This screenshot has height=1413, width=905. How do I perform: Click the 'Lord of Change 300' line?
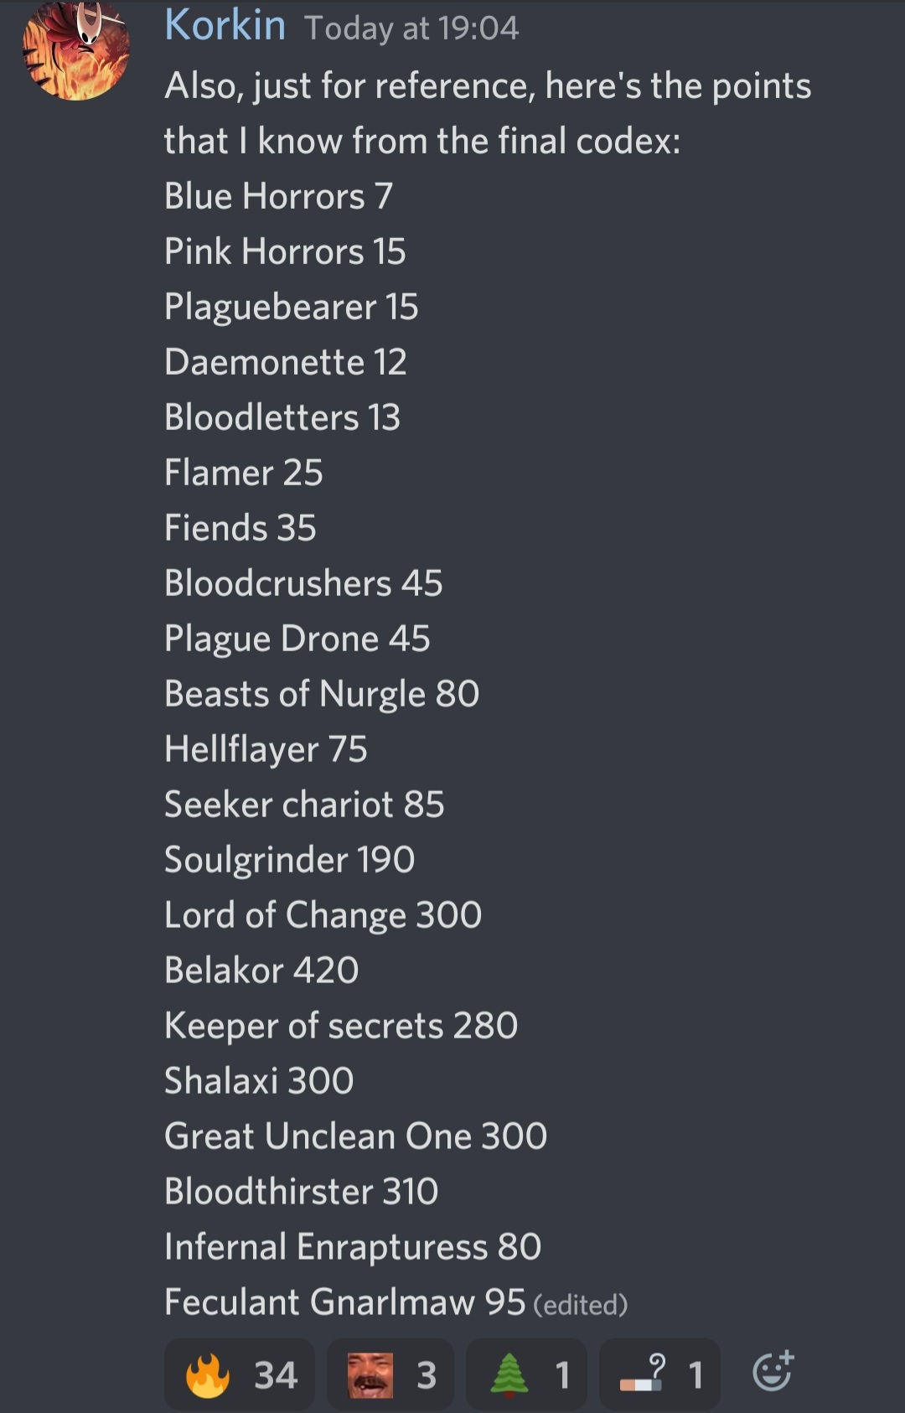point(323,915)
